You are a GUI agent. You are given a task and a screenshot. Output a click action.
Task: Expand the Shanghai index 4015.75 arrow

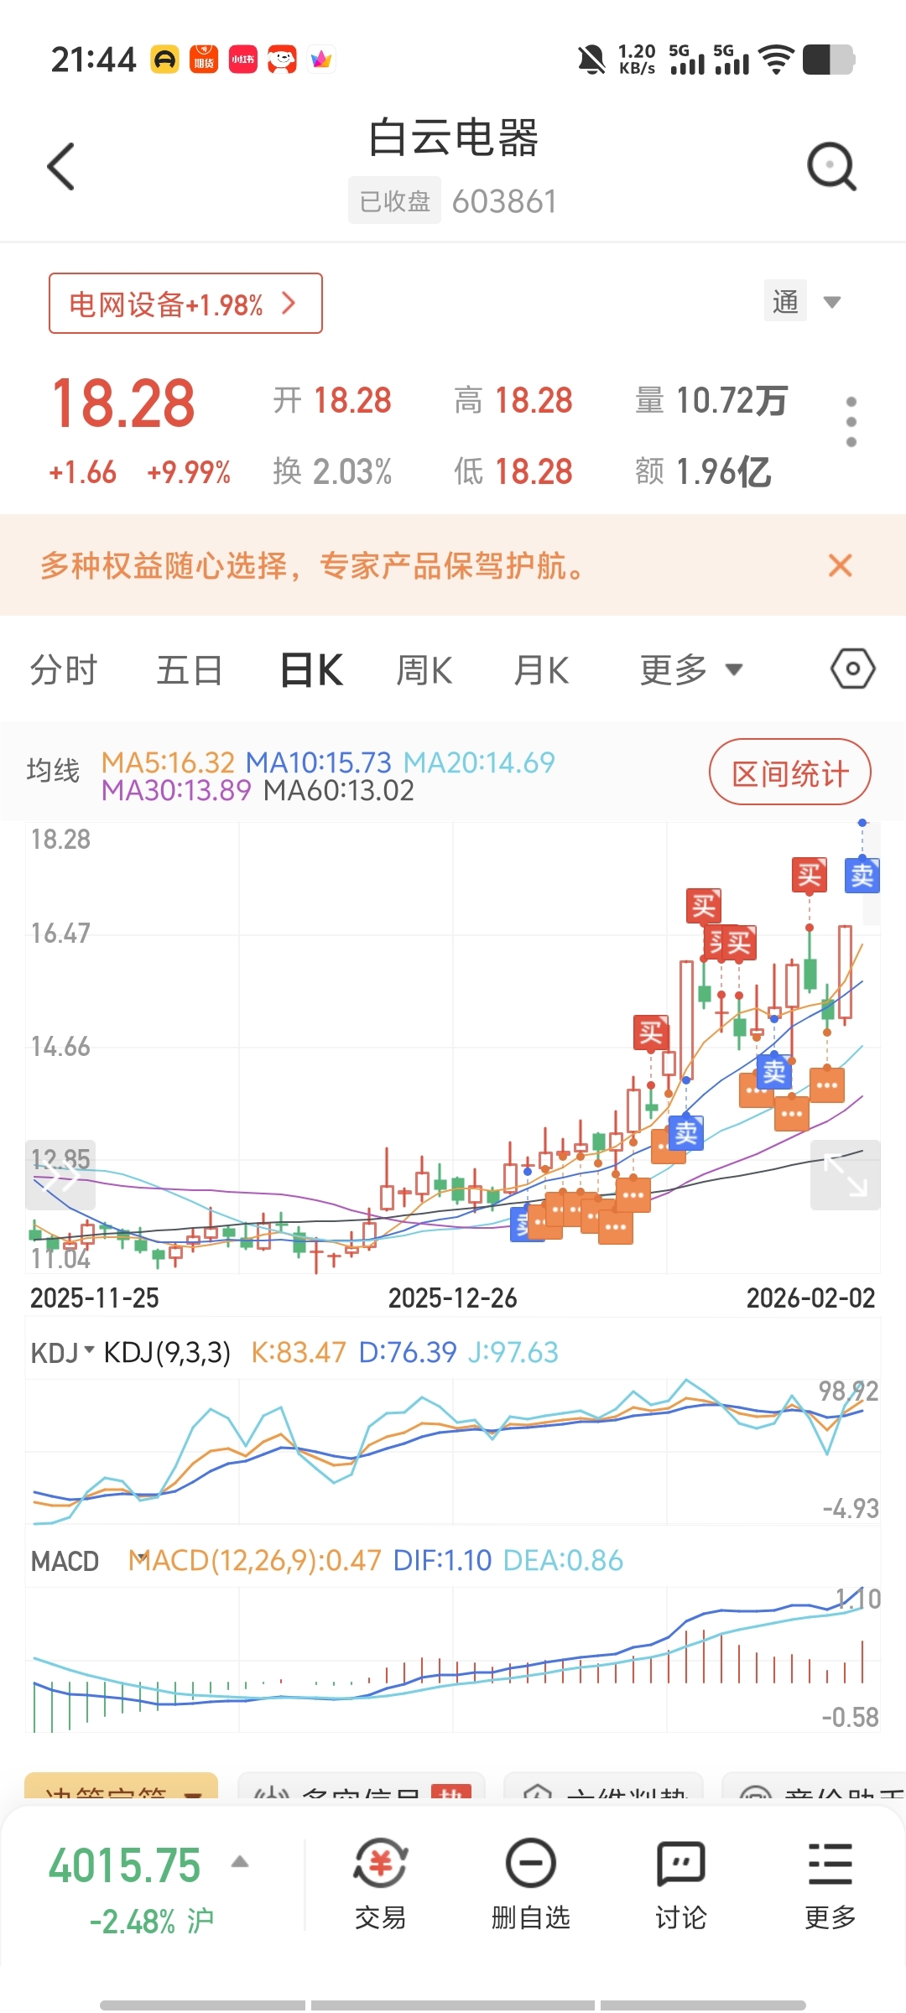[x=240, y=1862]
